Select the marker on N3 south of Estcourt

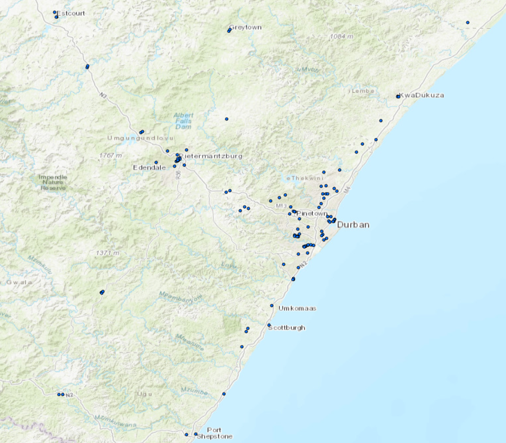tap(87, 67)
